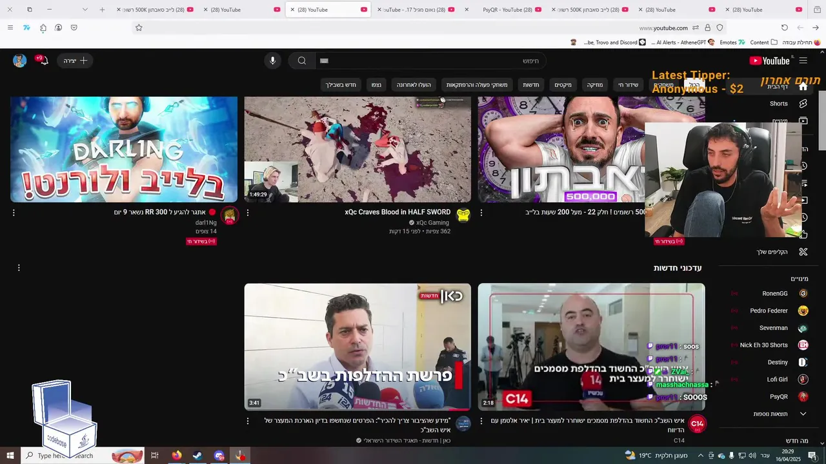Click the magnifier search button

[301, 61]
